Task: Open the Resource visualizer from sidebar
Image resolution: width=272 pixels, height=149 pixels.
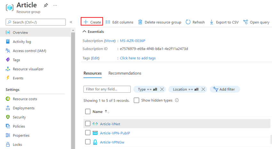Action: coord(28,69)
